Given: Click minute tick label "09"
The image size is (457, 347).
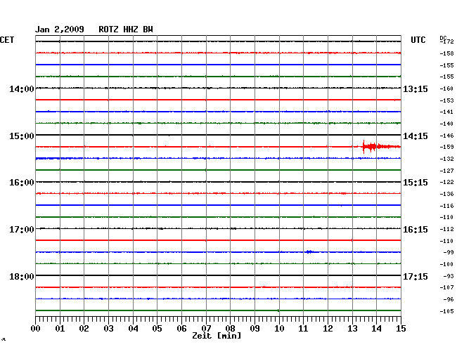Looking at the screenshot, I should 255,329.
